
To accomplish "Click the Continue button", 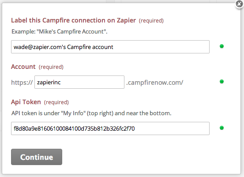I will coord(37,157).
